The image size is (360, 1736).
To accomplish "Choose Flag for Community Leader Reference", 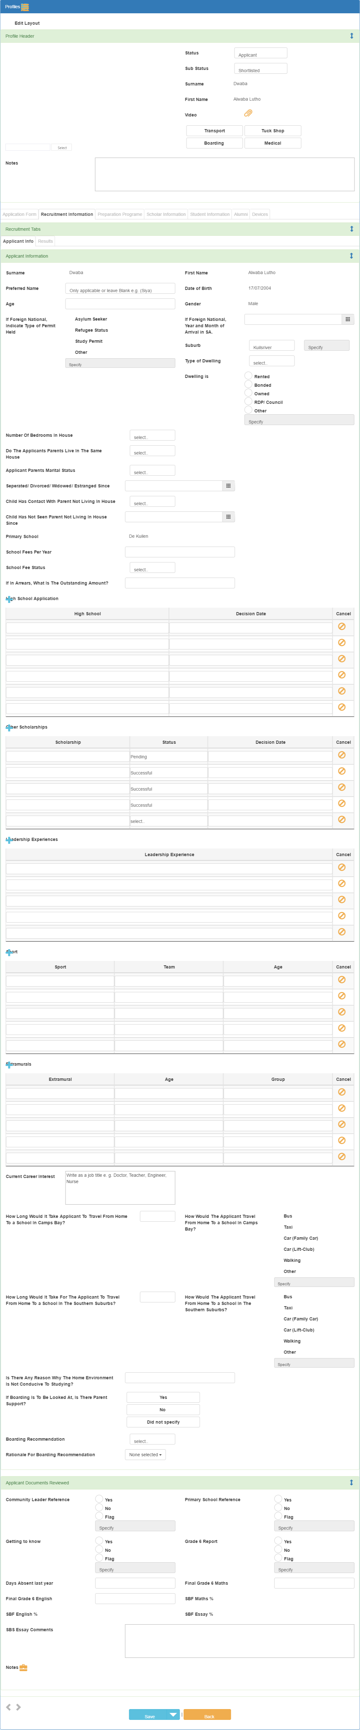I will [x=99, y=1516].
